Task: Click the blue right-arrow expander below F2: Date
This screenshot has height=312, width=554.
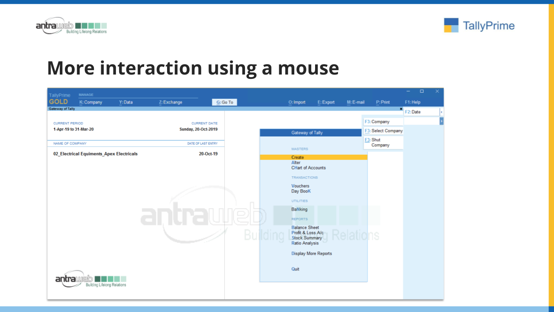Action: click(x=441, y=121)
